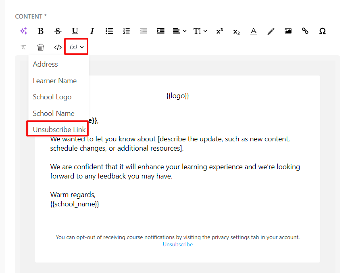Click the {{school_name}} placeholder

point(75,204)
